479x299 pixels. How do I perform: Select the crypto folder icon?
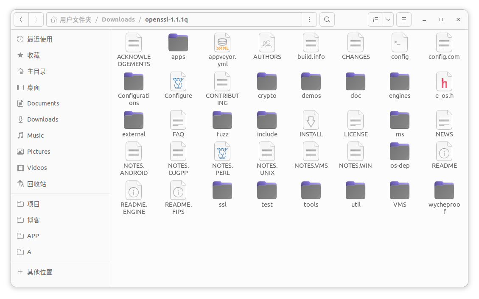pos(267,81)
